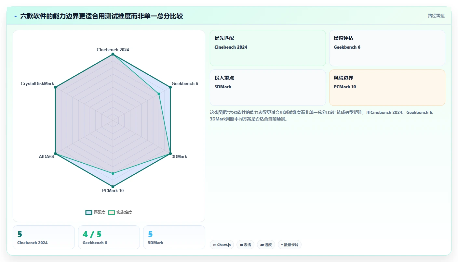Click the lightning icon beside the title
Image resolution: width=458 pixels, height=262 pixels.
(15, 16)
